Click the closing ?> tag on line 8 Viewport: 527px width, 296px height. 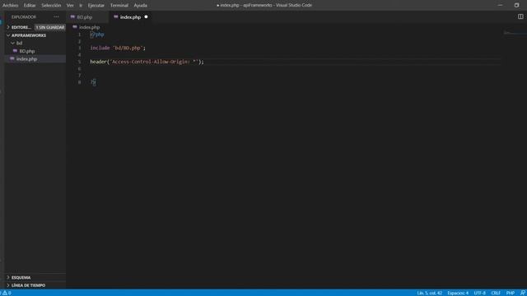point(93,82)
